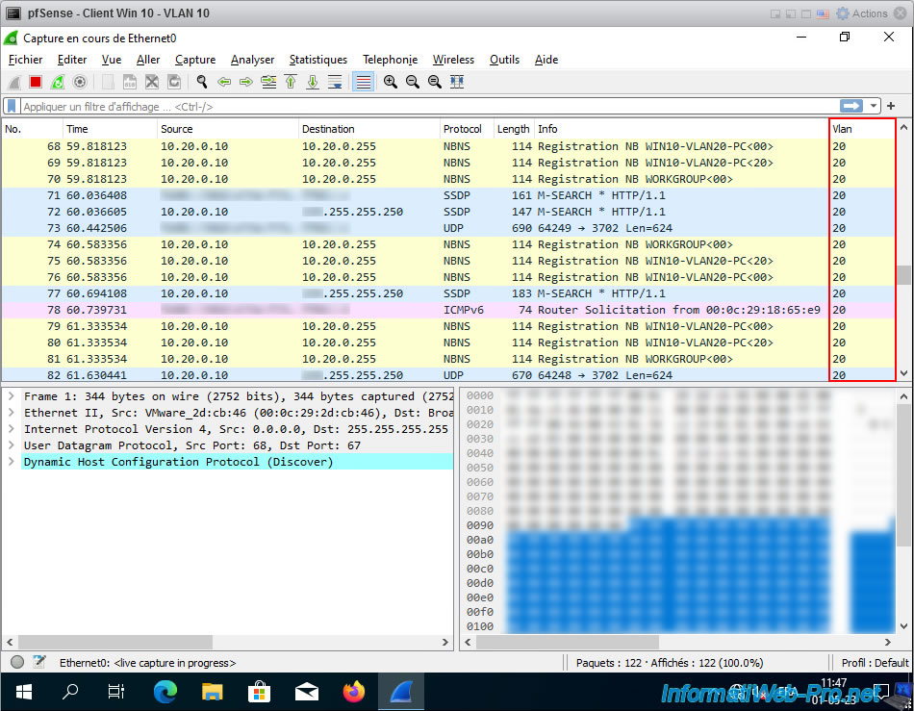
Task: Restart the current capture
Action: 58,83
